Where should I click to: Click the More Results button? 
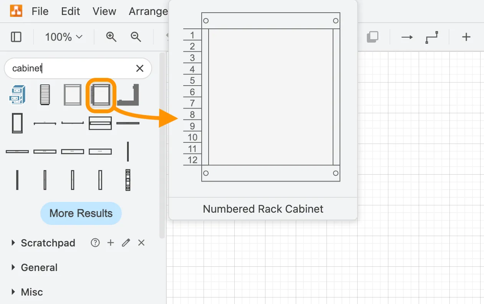click(81, 213)
